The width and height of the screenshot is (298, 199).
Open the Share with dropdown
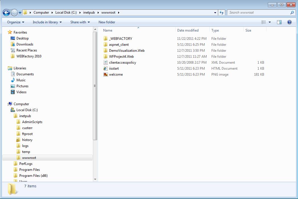click(80, 22)
